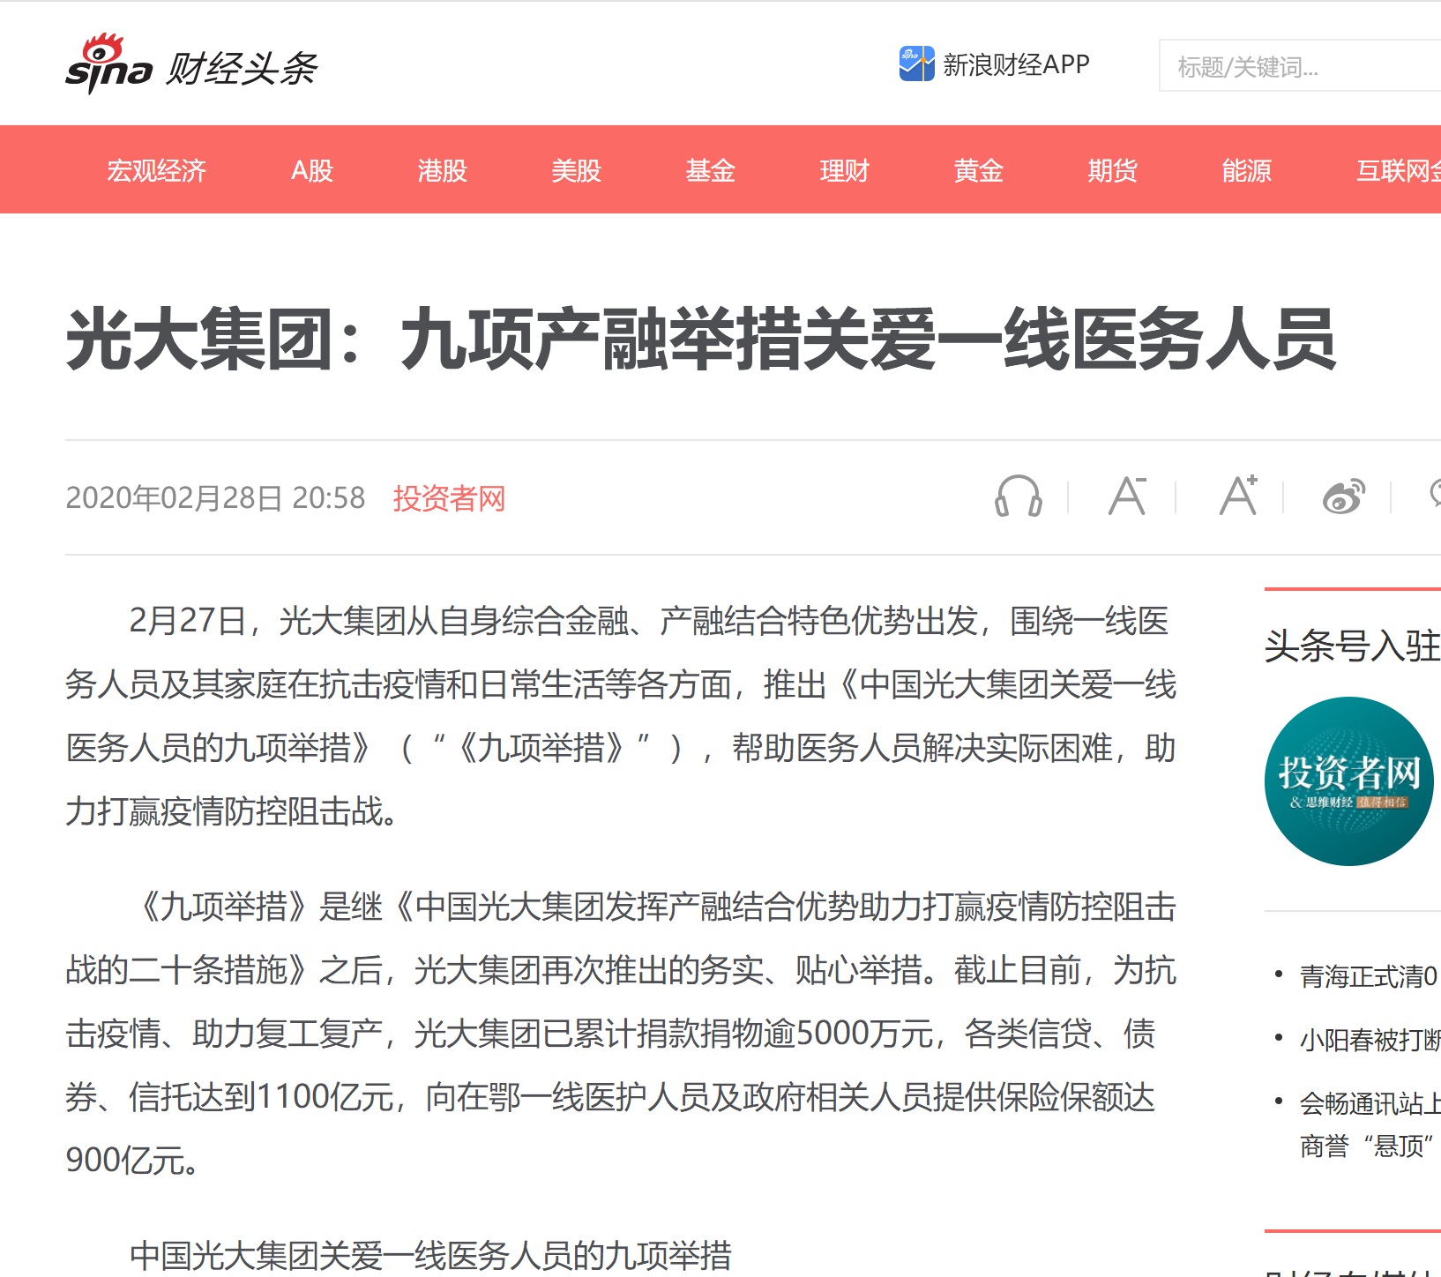The height and width of the screenshot is (1277, 1441).
Task: Switch to the 基金 channel
Action: point(710,170)
